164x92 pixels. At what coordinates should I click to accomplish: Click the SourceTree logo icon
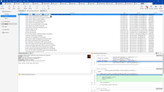[1, 1]
